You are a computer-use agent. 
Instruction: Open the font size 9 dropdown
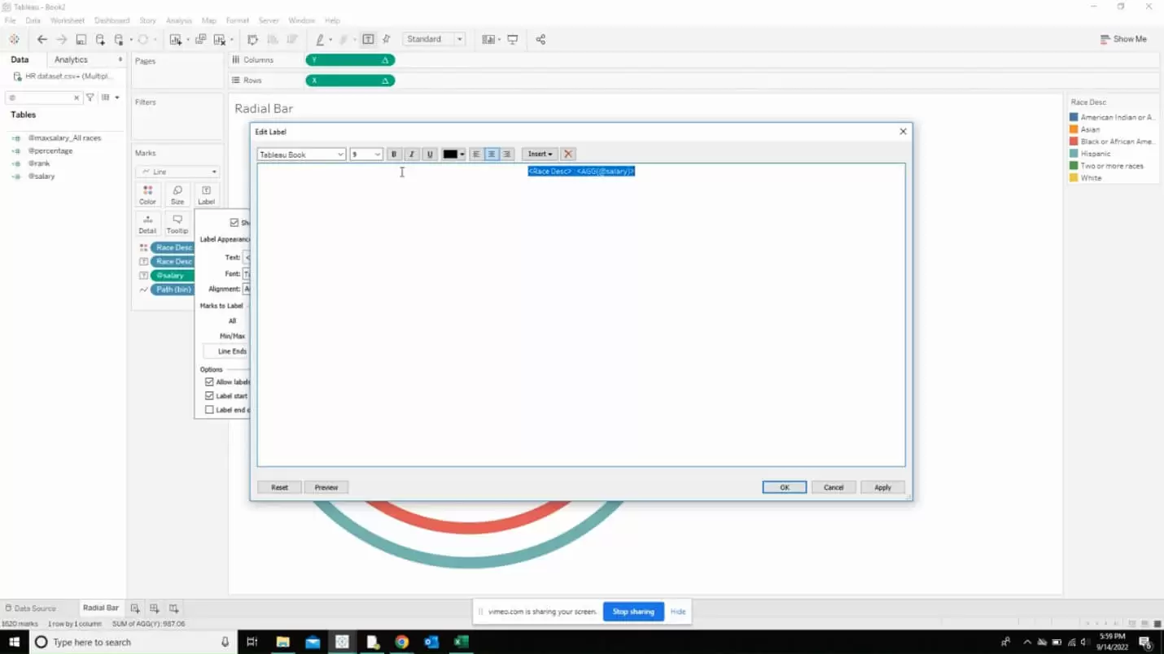coord(366,155)
